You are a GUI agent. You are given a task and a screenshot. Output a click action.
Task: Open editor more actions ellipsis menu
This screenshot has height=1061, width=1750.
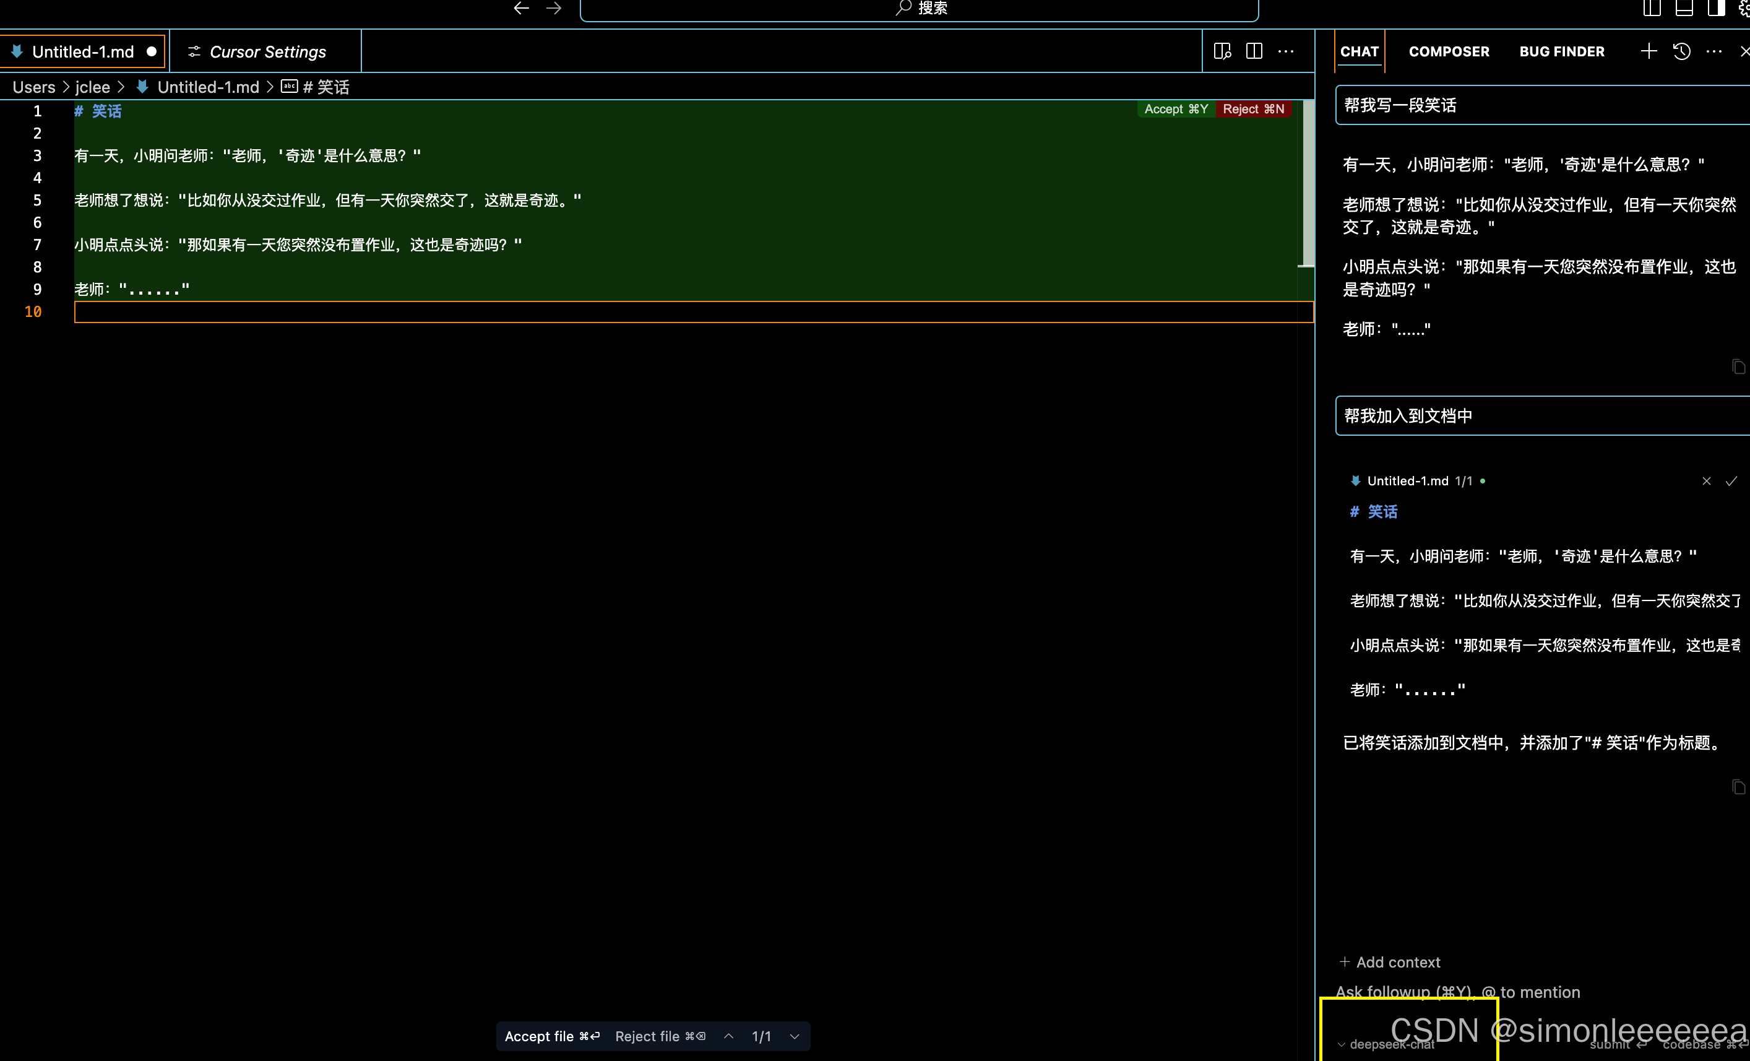coord(1285,51)
